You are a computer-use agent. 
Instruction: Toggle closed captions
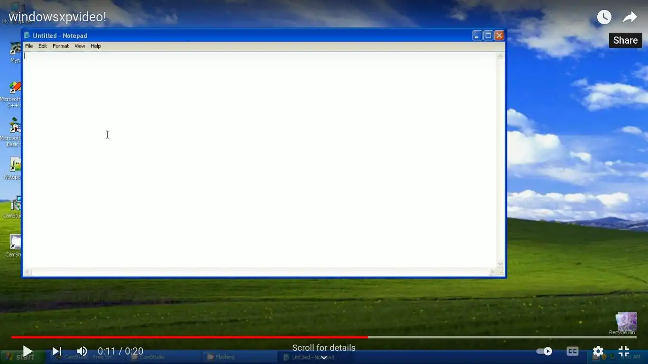click(573, 351)
